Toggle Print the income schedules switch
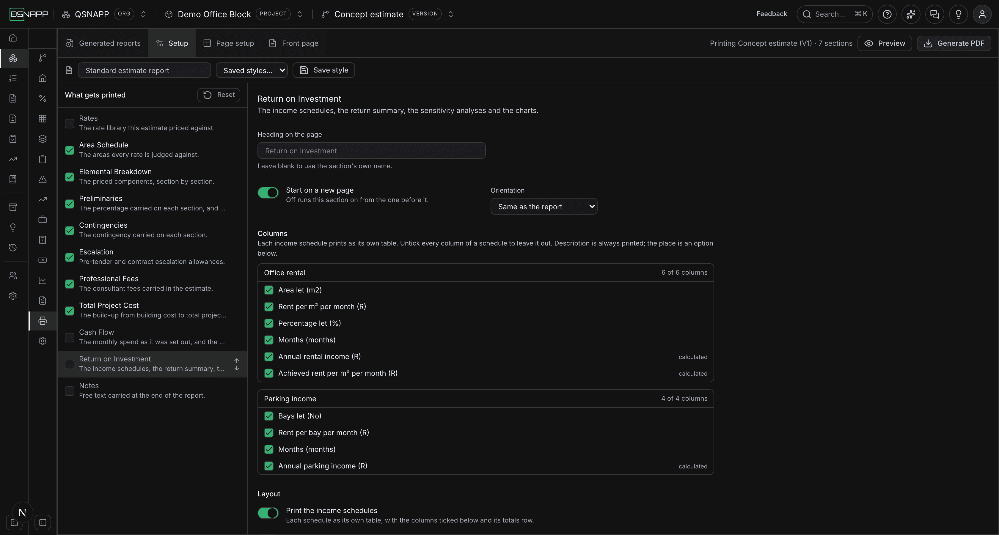 268,513
